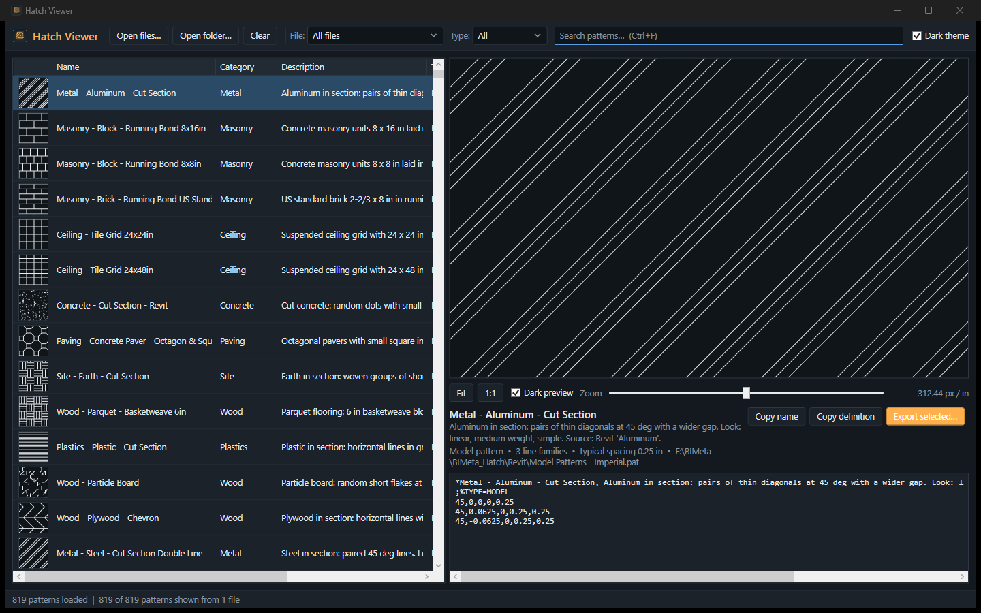
Task: Select row Plastics - Plastic - Cut Section
Action: (223, 447)
